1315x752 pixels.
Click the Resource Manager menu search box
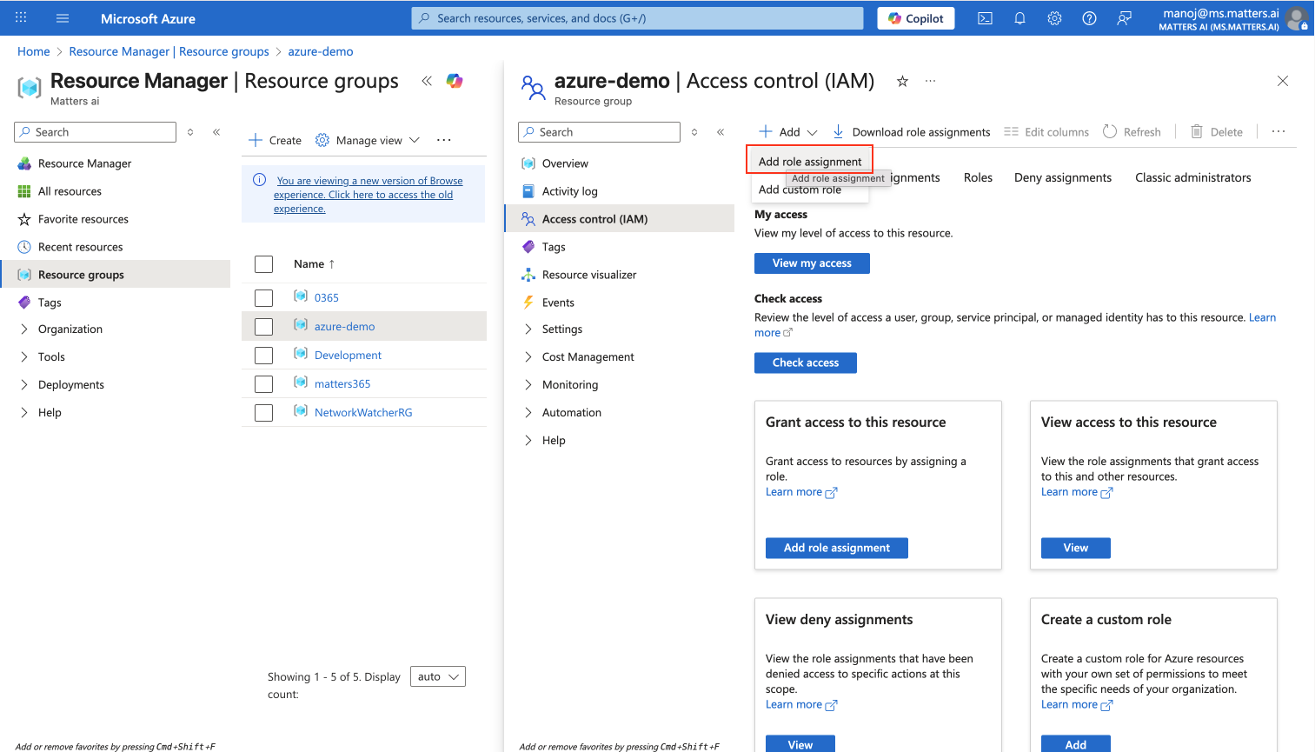(96, 132)
